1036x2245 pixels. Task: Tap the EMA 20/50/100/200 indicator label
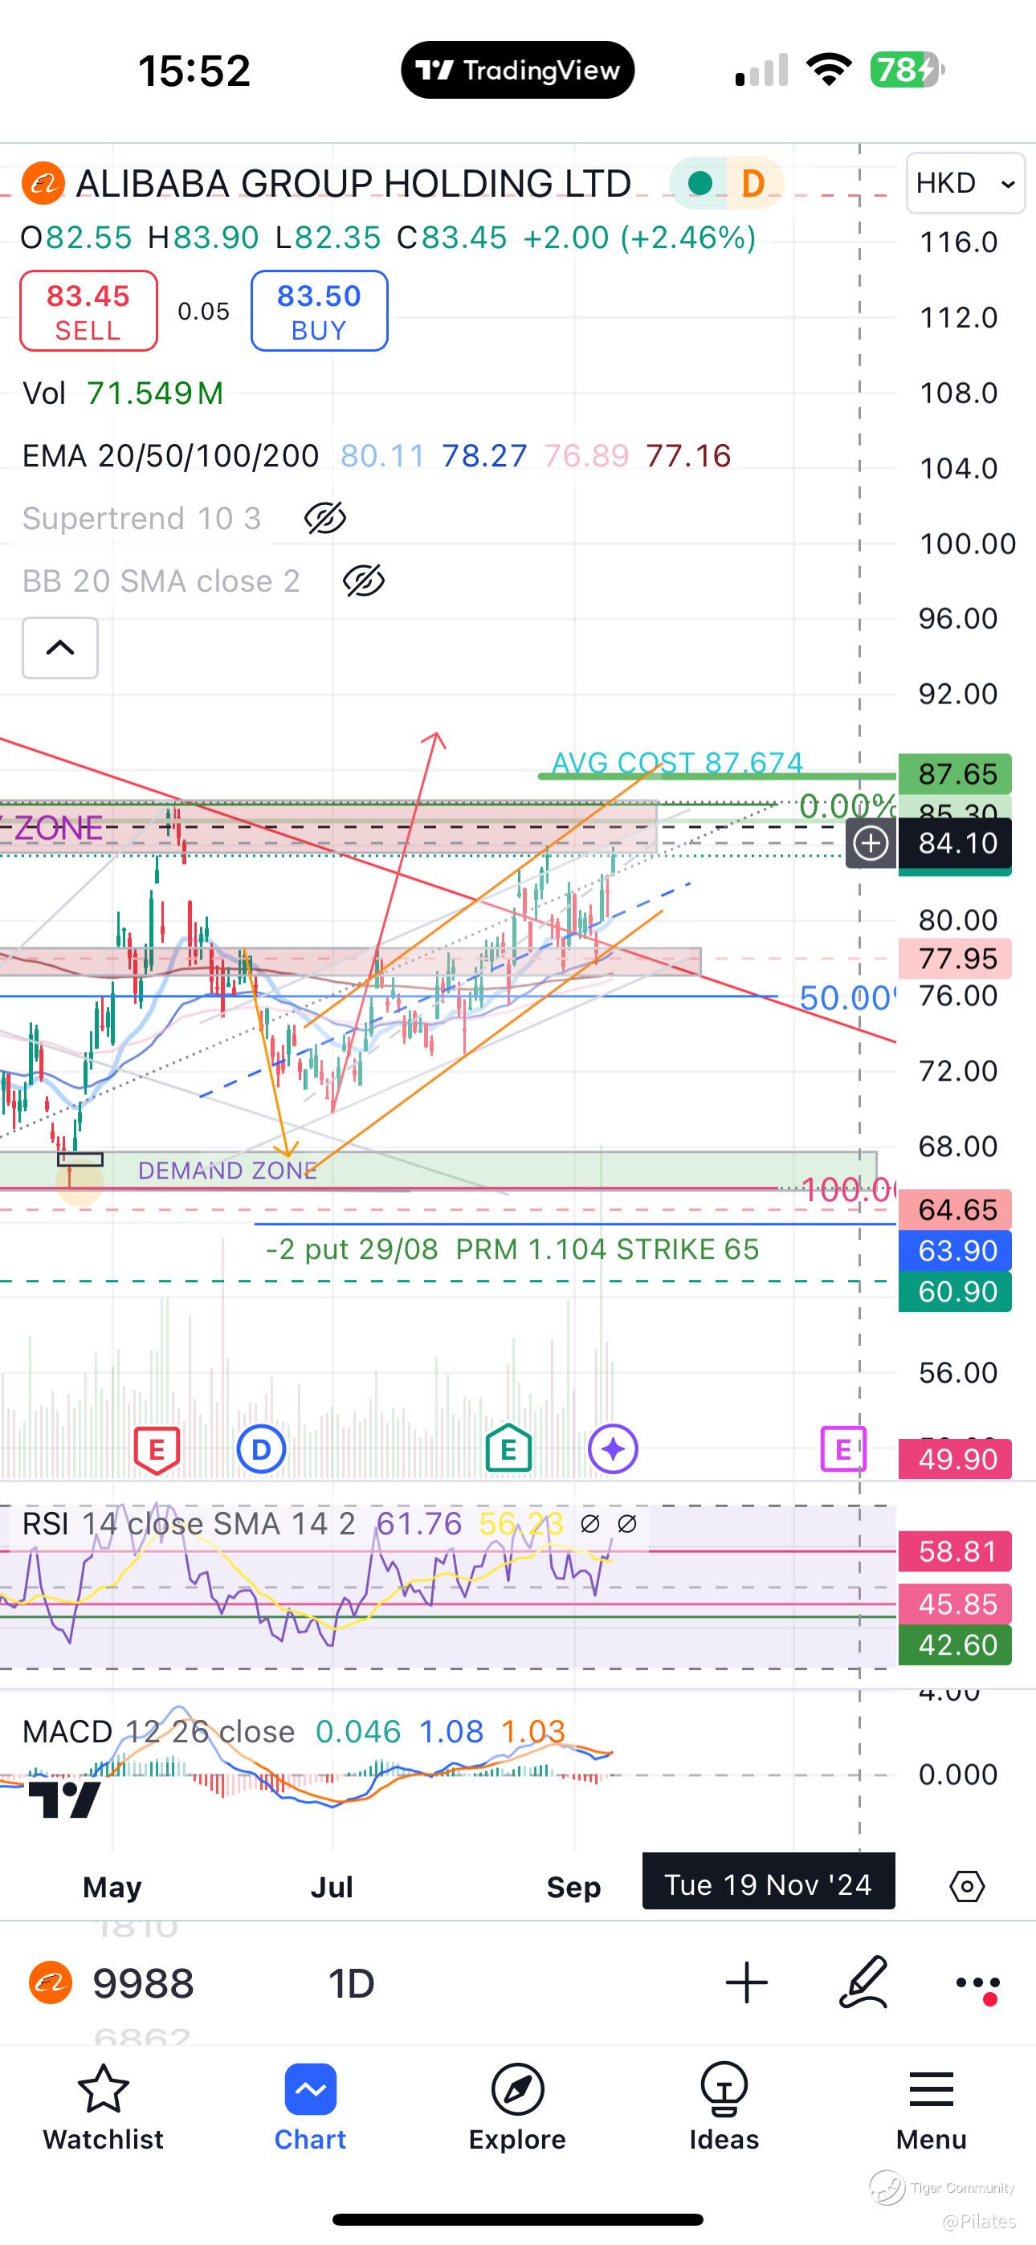[171, 456]
